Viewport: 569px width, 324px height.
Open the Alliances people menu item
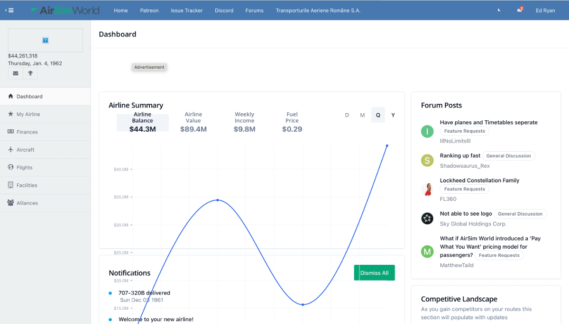tap(45, 203)
